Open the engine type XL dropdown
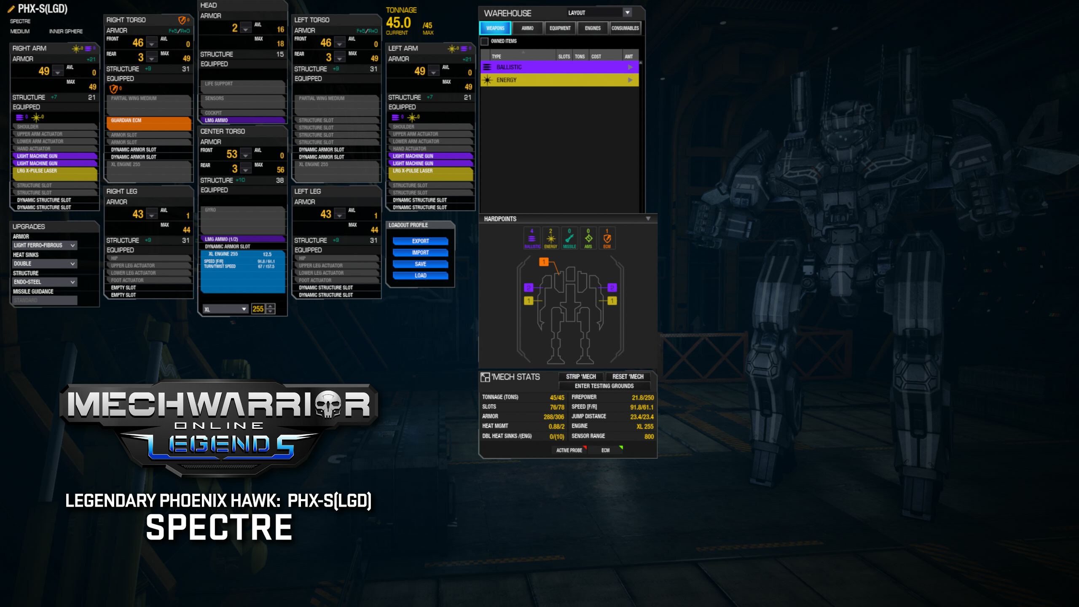1079x607 pixels. [244, 309]
